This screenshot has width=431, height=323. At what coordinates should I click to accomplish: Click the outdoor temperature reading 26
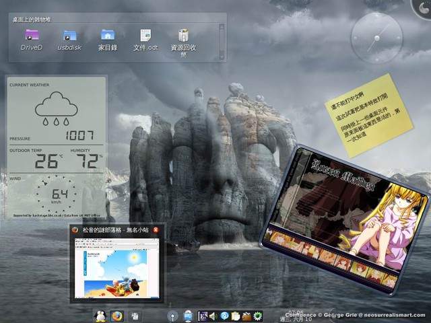(x=46, y=161)
